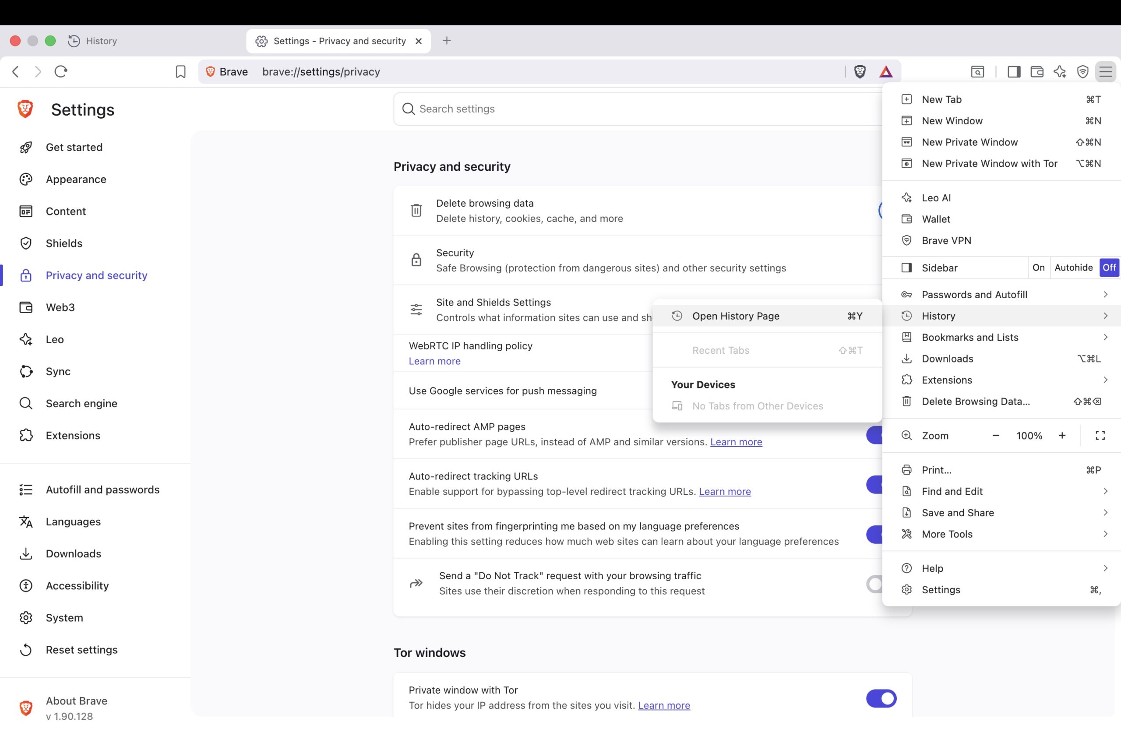Click the Brave Shields lion icon in address bar
The width and height of the screenshot is (1121, 729).
860,71
